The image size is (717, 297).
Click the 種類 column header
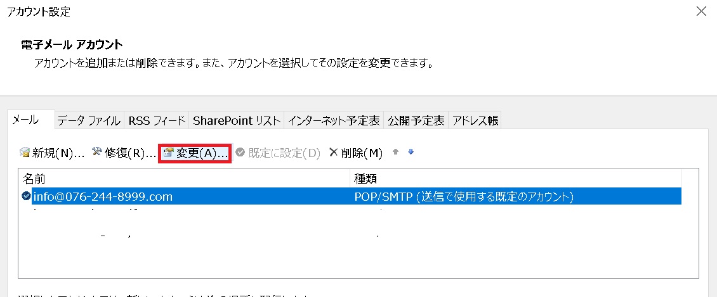click(516, 178)
